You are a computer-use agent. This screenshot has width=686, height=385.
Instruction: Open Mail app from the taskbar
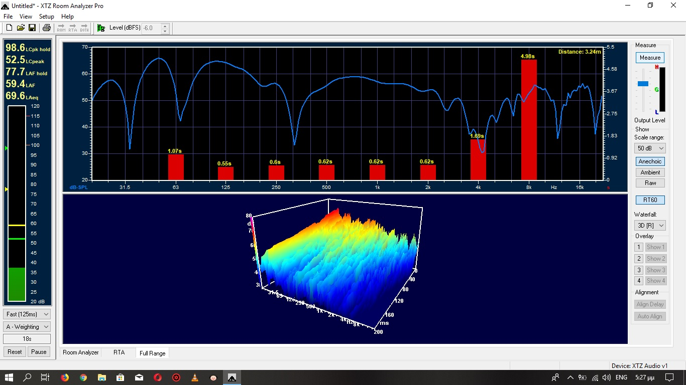coord(139,377)
